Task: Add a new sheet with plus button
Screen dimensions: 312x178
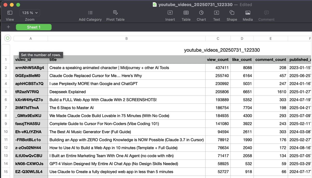Action: coord(8,27)
